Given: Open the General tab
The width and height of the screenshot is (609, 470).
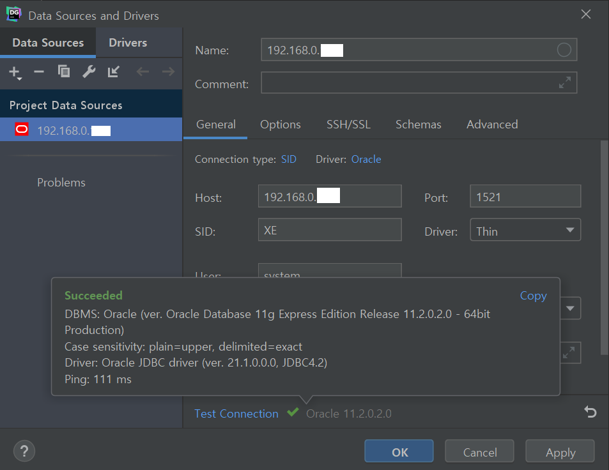Looking at the screenshot, I should pos(215,125).
